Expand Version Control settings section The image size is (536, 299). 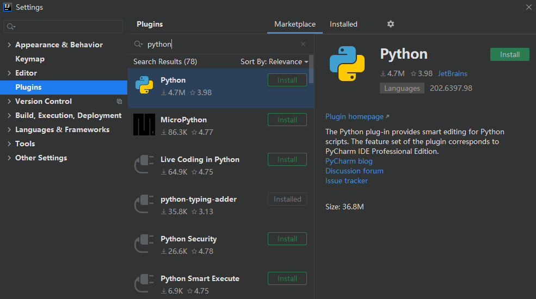pos(9,101)
